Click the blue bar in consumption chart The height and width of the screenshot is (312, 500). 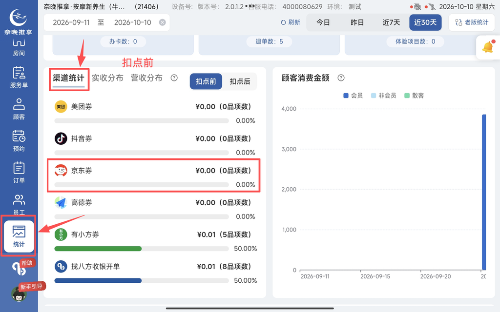tap(484, 192)
